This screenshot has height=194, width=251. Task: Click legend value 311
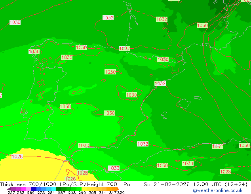click(x=103, y=192)
